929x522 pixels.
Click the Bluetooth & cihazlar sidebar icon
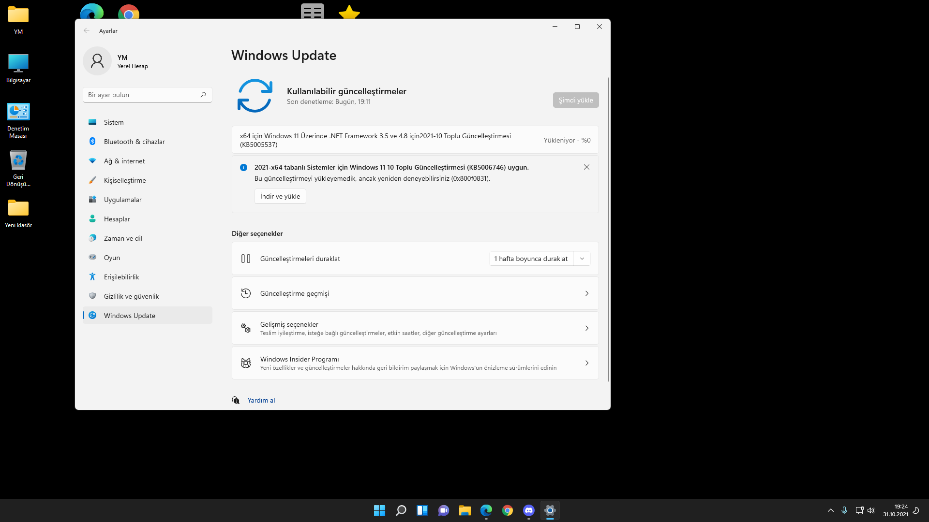pos(92,142)
